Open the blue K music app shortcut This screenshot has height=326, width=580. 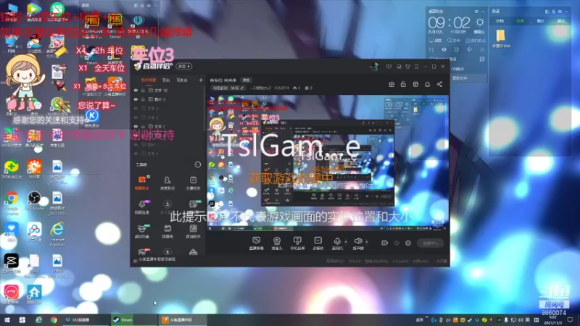tap(92, 118)
